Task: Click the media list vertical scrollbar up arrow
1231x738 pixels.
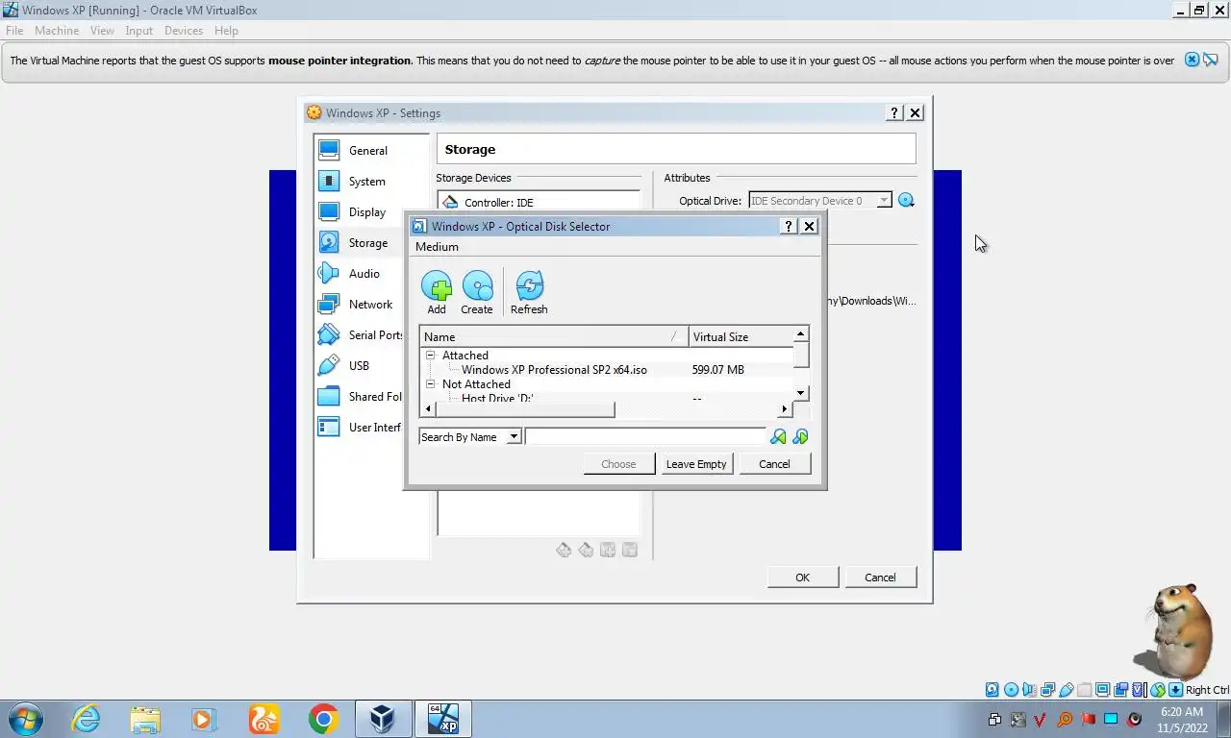Action: [x=801, y=334]
